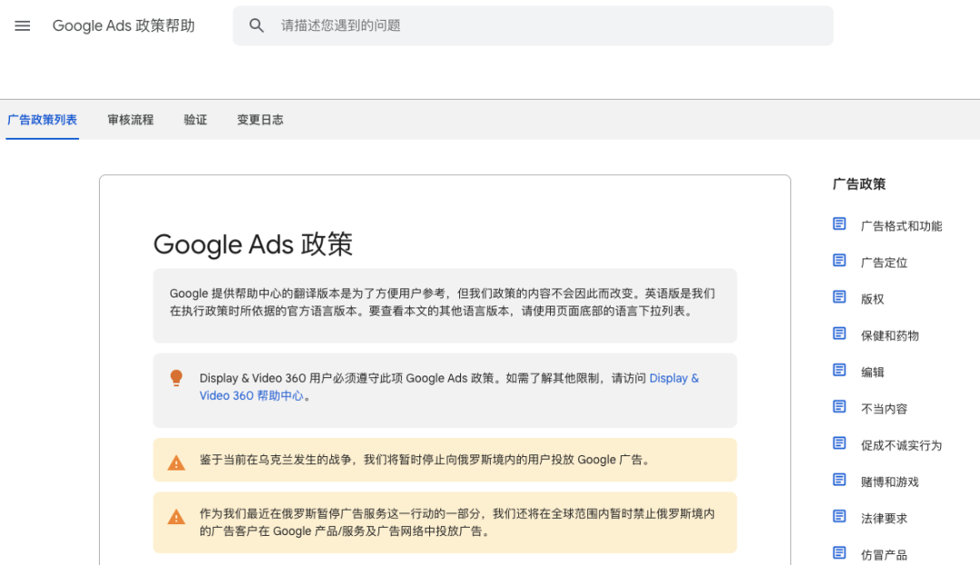Screen dimensions: 980x565
Task: Click the orange lightbulb tip icon
Action: click(176, 378)
